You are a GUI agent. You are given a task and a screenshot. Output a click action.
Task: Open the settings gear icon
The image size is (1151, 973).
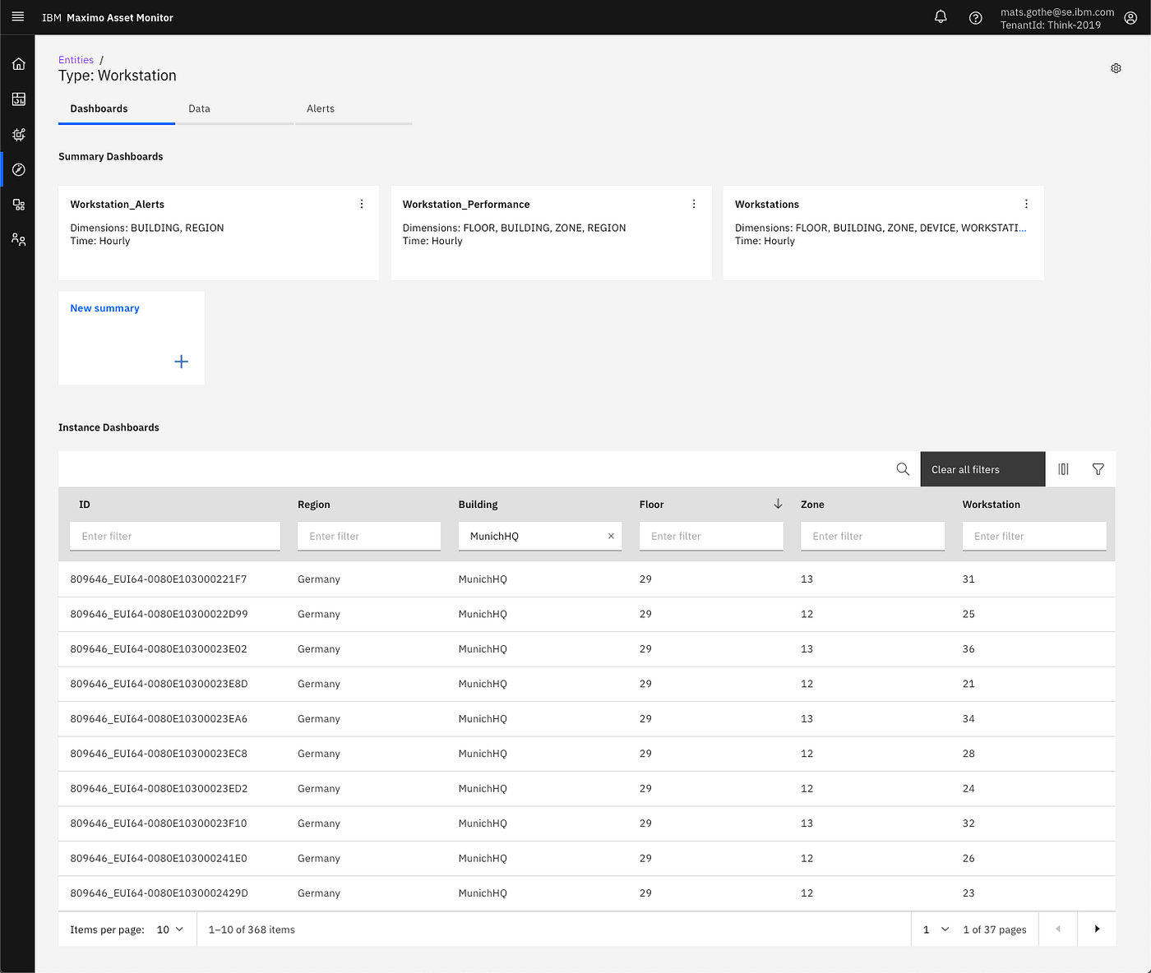(x=1116, y=68)
